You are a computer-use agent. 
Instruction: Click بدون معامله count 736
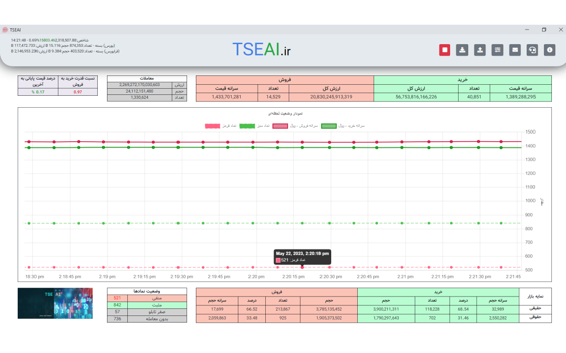pos(117,319)
